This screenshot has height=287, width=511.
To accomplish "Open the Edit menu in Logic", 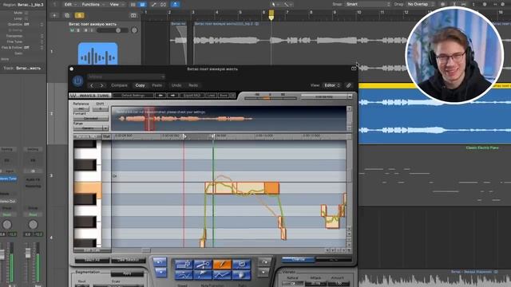I will click(69, 4).
